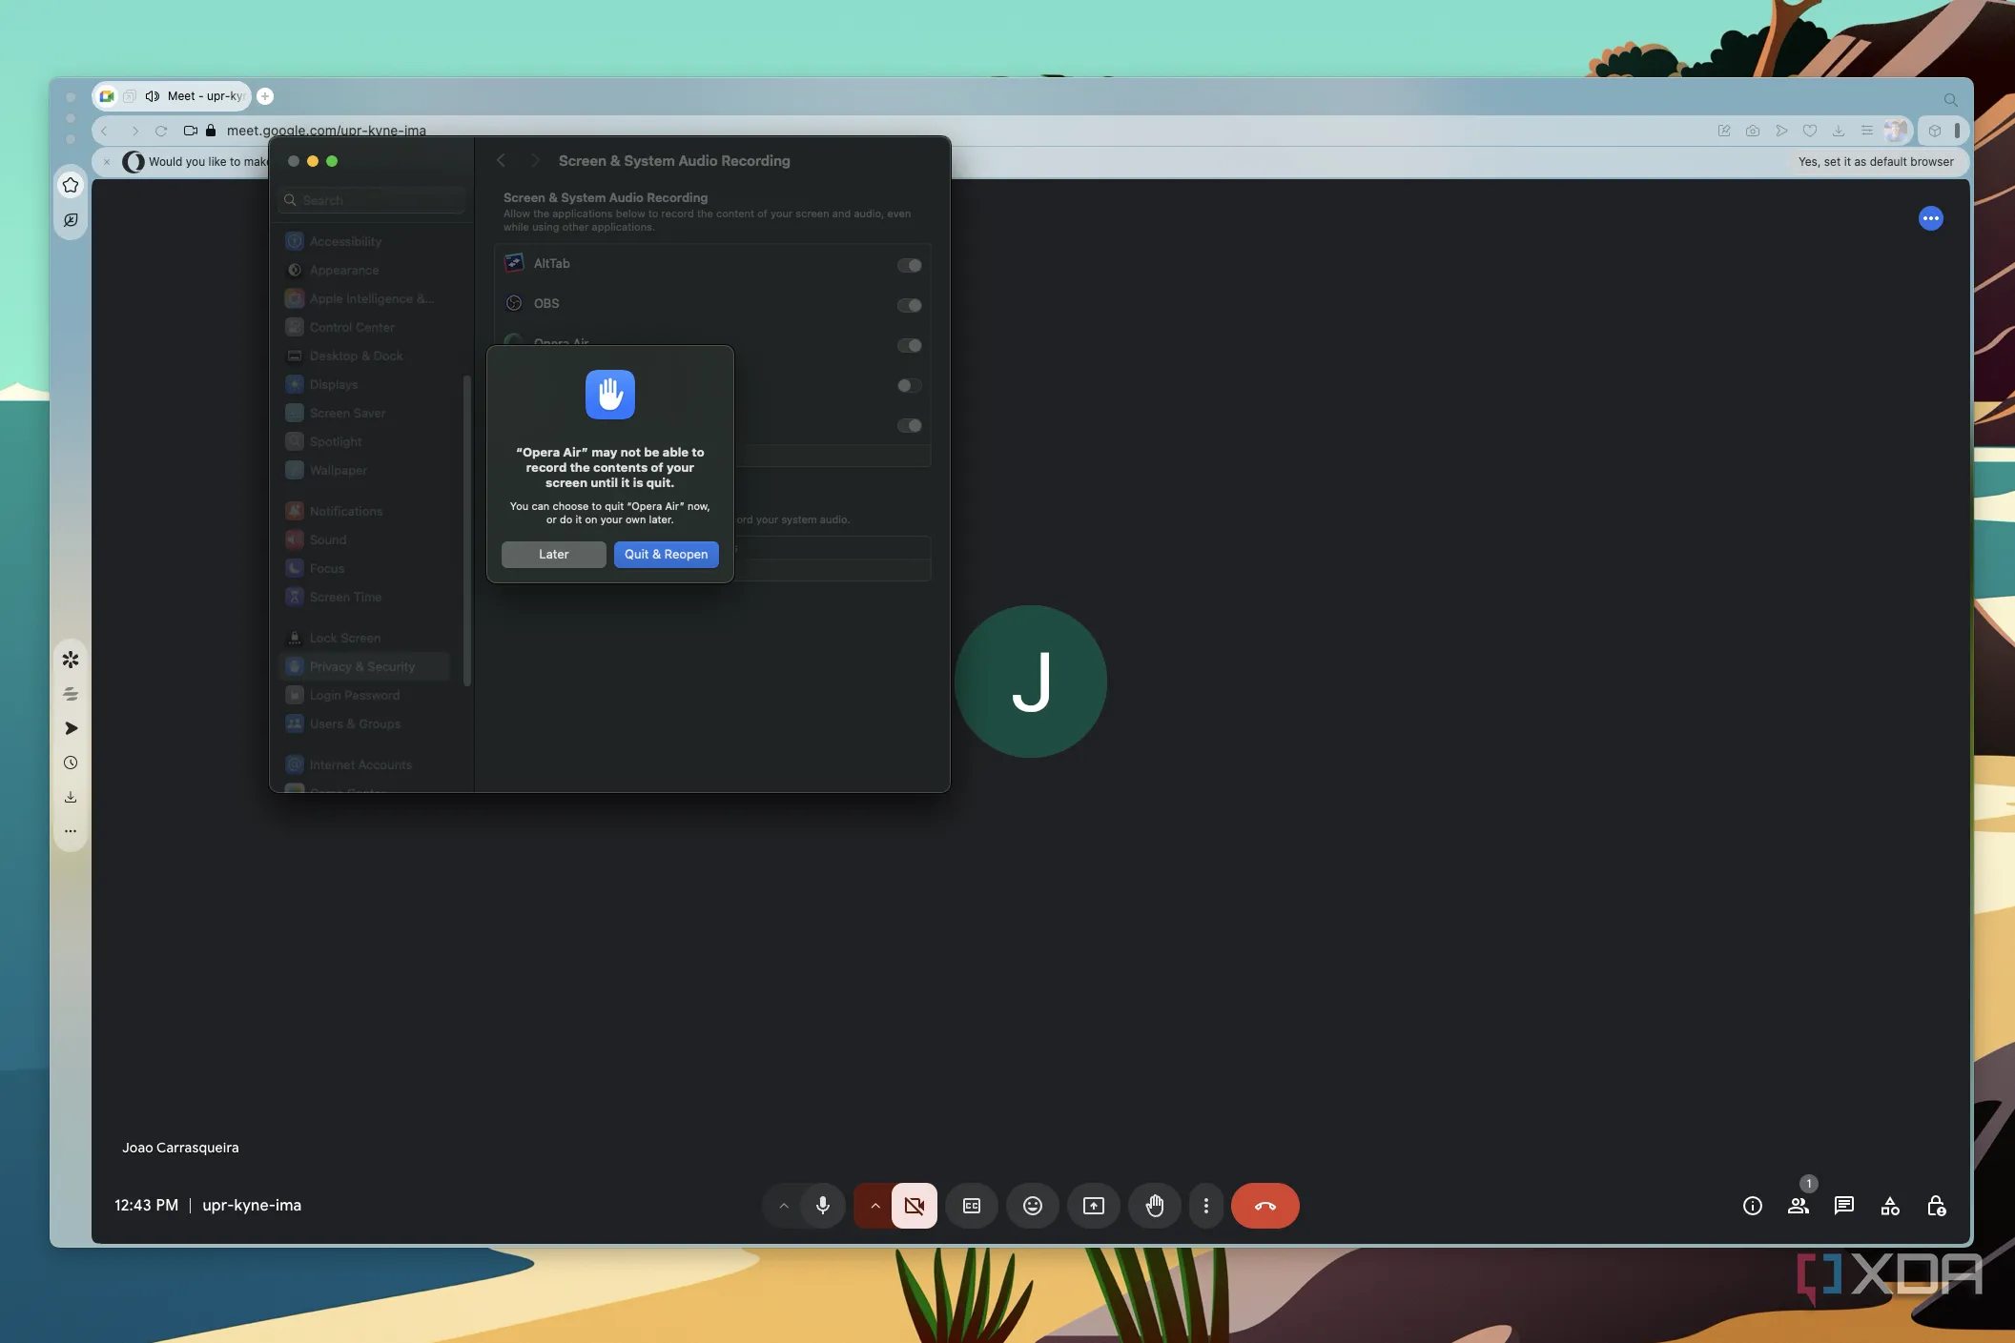The height and width of the screenshot is (1343, 2015).
Task: Open Opera sidebar three-dots more menu
Action: coord(71,831)
